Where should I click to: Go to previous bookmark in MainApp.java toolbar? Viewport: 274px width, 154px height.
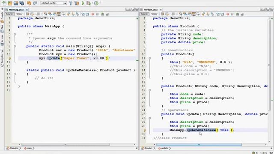pos(68,14)
